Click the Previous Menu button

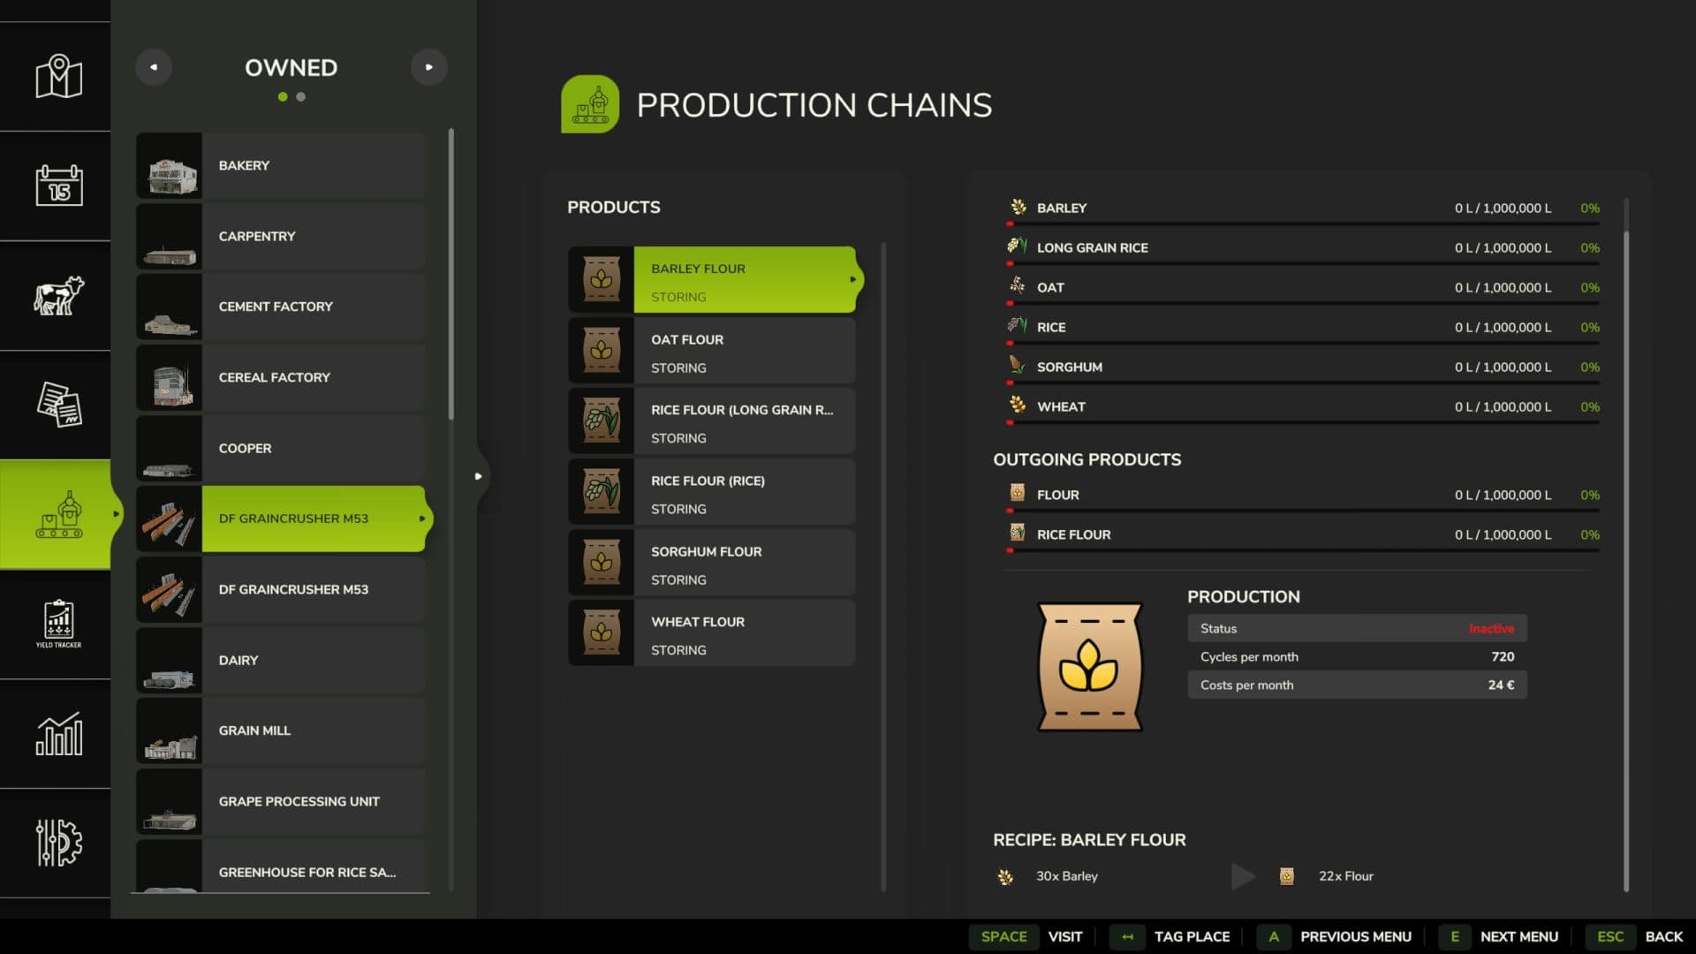point(1335,936)
